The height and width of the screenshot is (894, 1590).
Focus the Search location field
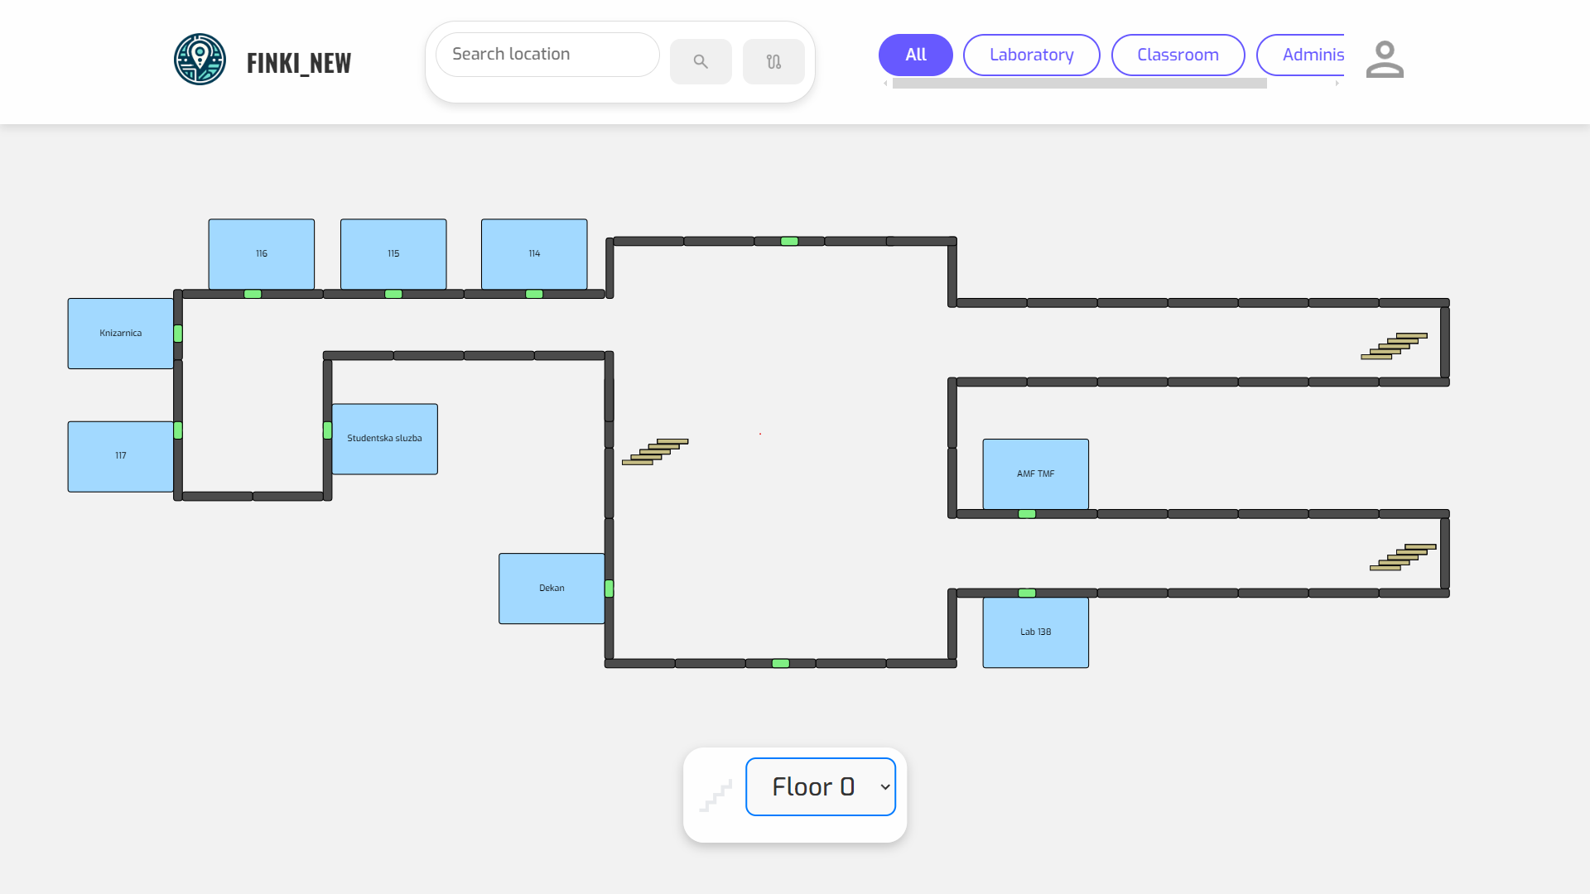pyautogui.click(x=547, y=55)
